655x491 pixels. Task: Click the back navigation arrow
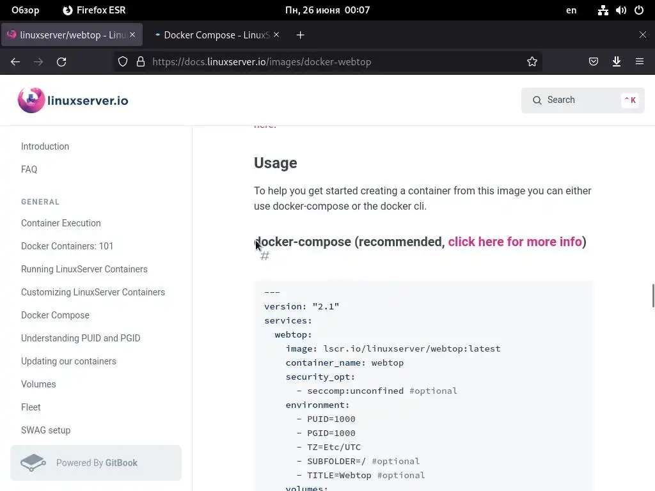click(15, 62)
